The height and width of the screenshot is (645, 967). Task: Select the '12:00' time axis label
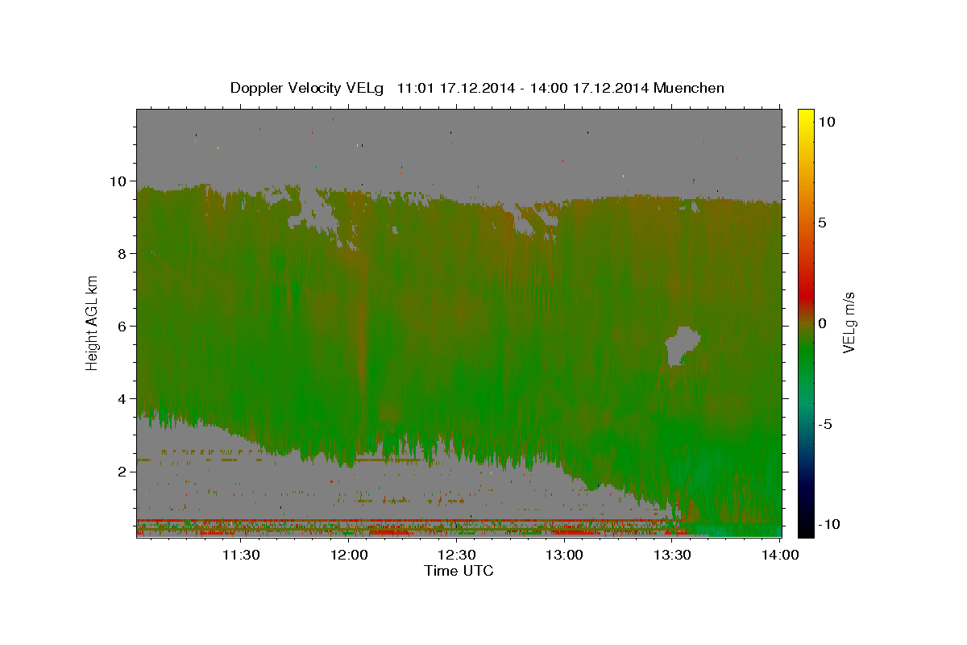click(348, 555)
